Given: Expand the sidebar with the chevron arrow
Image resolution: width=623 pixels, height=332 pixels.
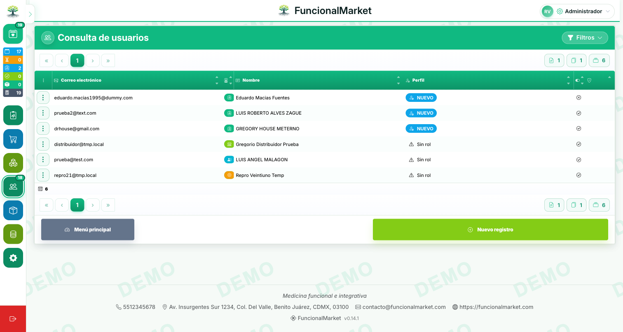Looking at the screenshot, I should click(x=30, y=14).
